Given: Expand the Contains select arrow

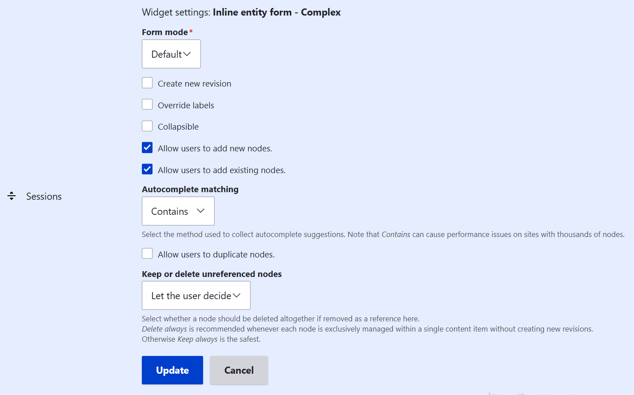Looking at the screenshot, I should [x=200, y=211].
